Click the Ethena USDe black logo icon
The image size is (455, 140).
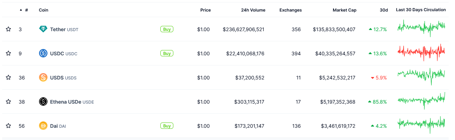pos(43,102)
